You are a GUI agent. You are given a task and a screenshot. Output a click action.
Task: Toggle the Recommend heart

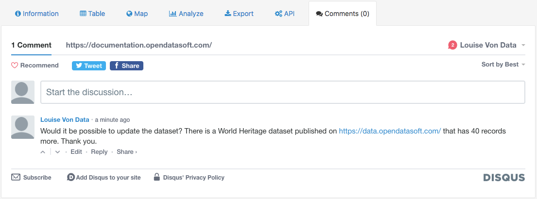click(15, 66)
